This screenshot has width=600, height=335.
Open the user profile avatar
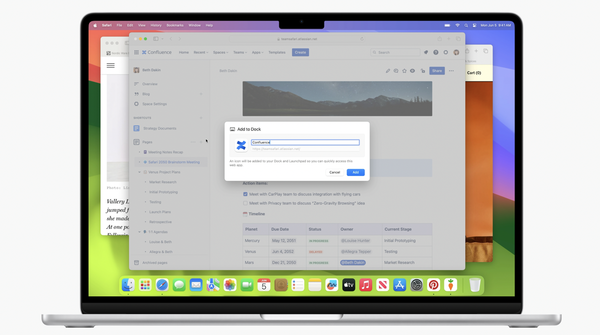[456, 52]
